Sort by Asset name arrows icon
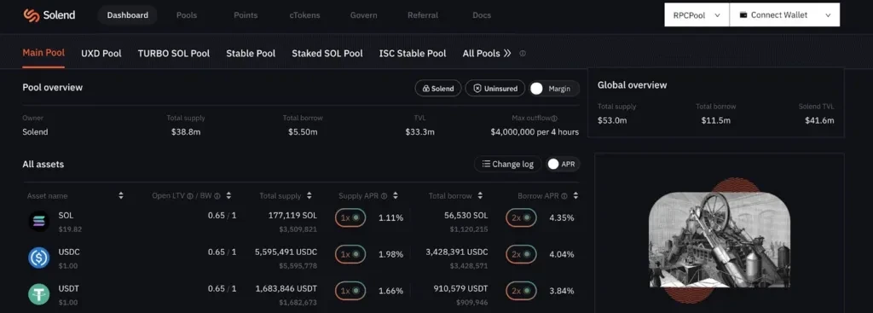 click(121, 196)
